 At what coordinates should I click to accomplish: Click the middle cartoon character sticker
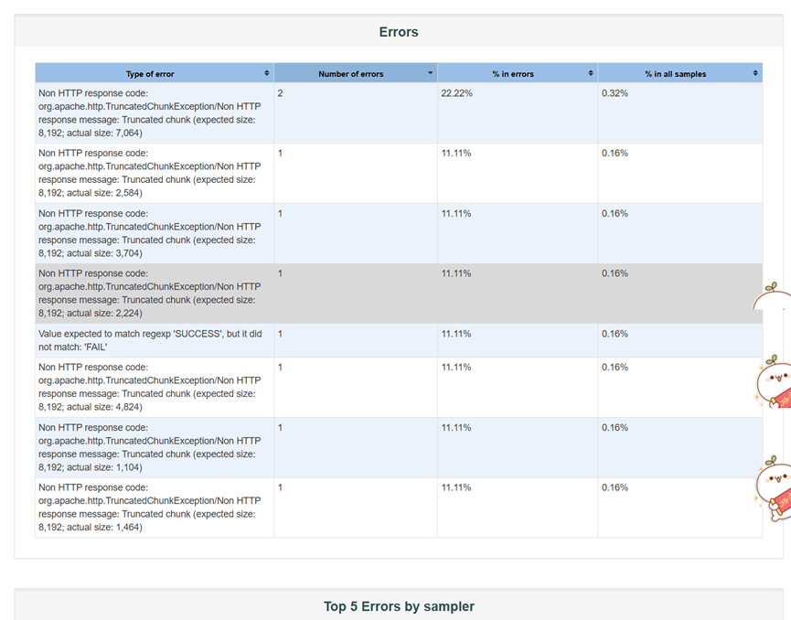click(x=775, y=382)
